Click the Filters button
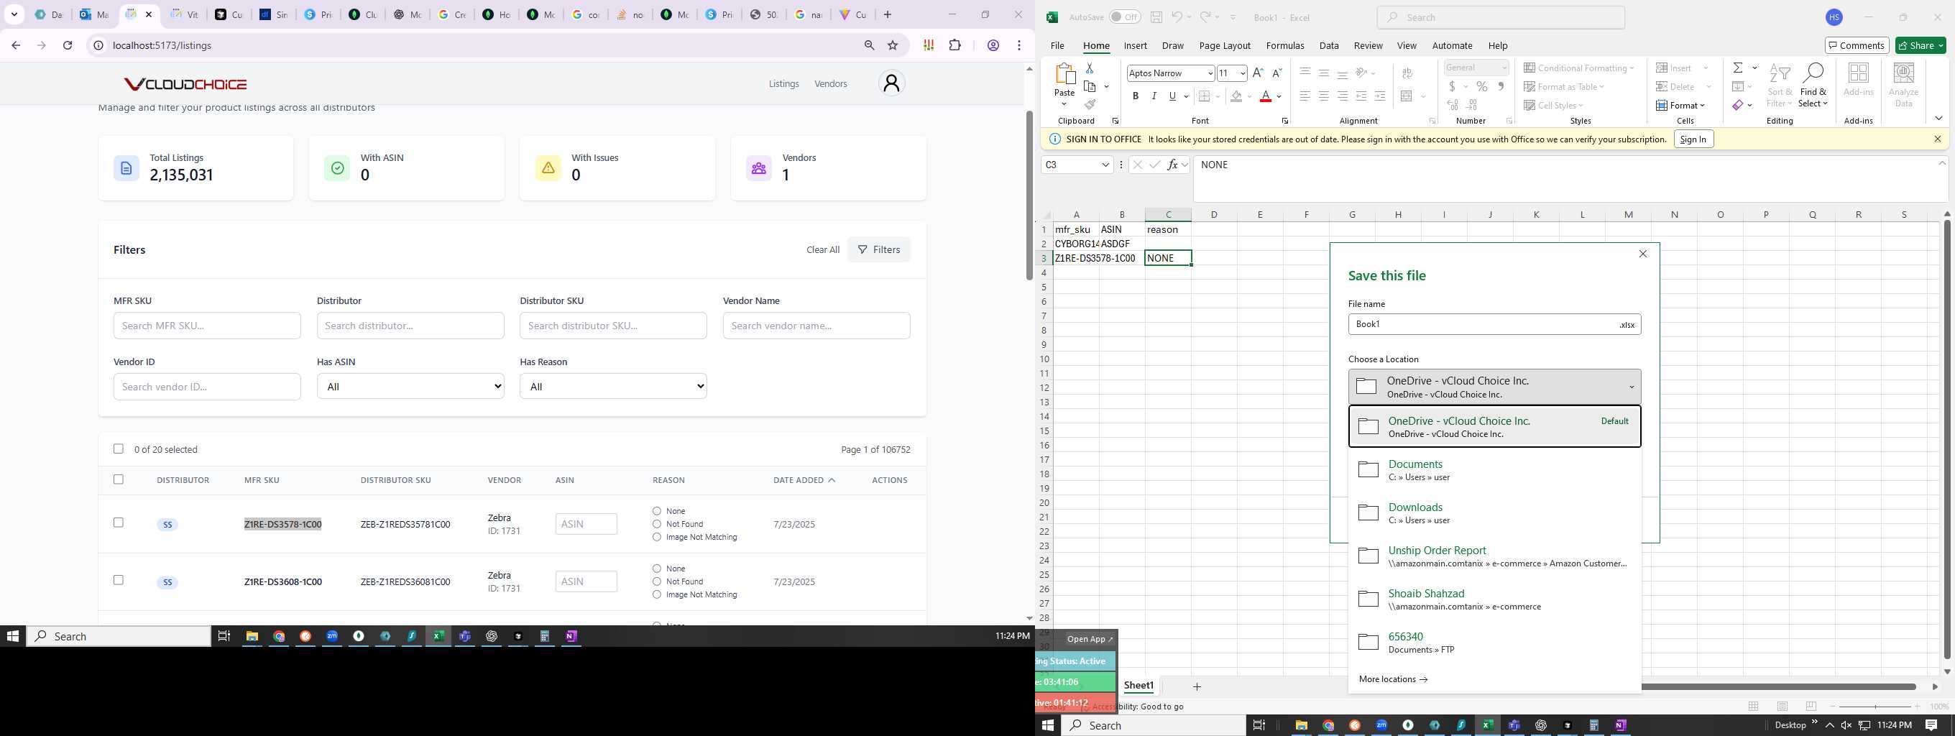This screenshot has width=1955, height=736. point(879,249)
